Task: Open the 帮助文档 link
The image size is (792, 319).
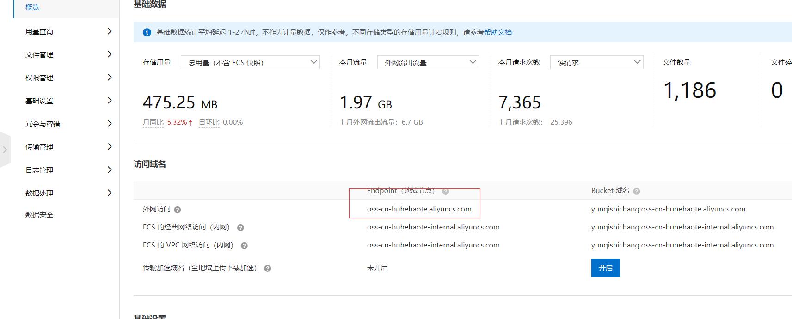Action: tap(498, 32)
